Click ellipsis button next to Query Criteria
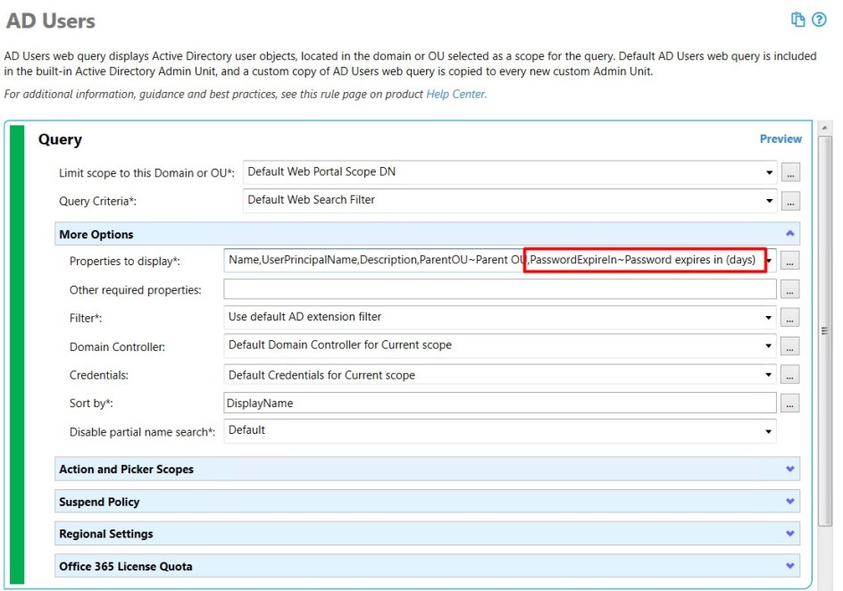This screenshot has width=843, height=591. tap(789, 202)
